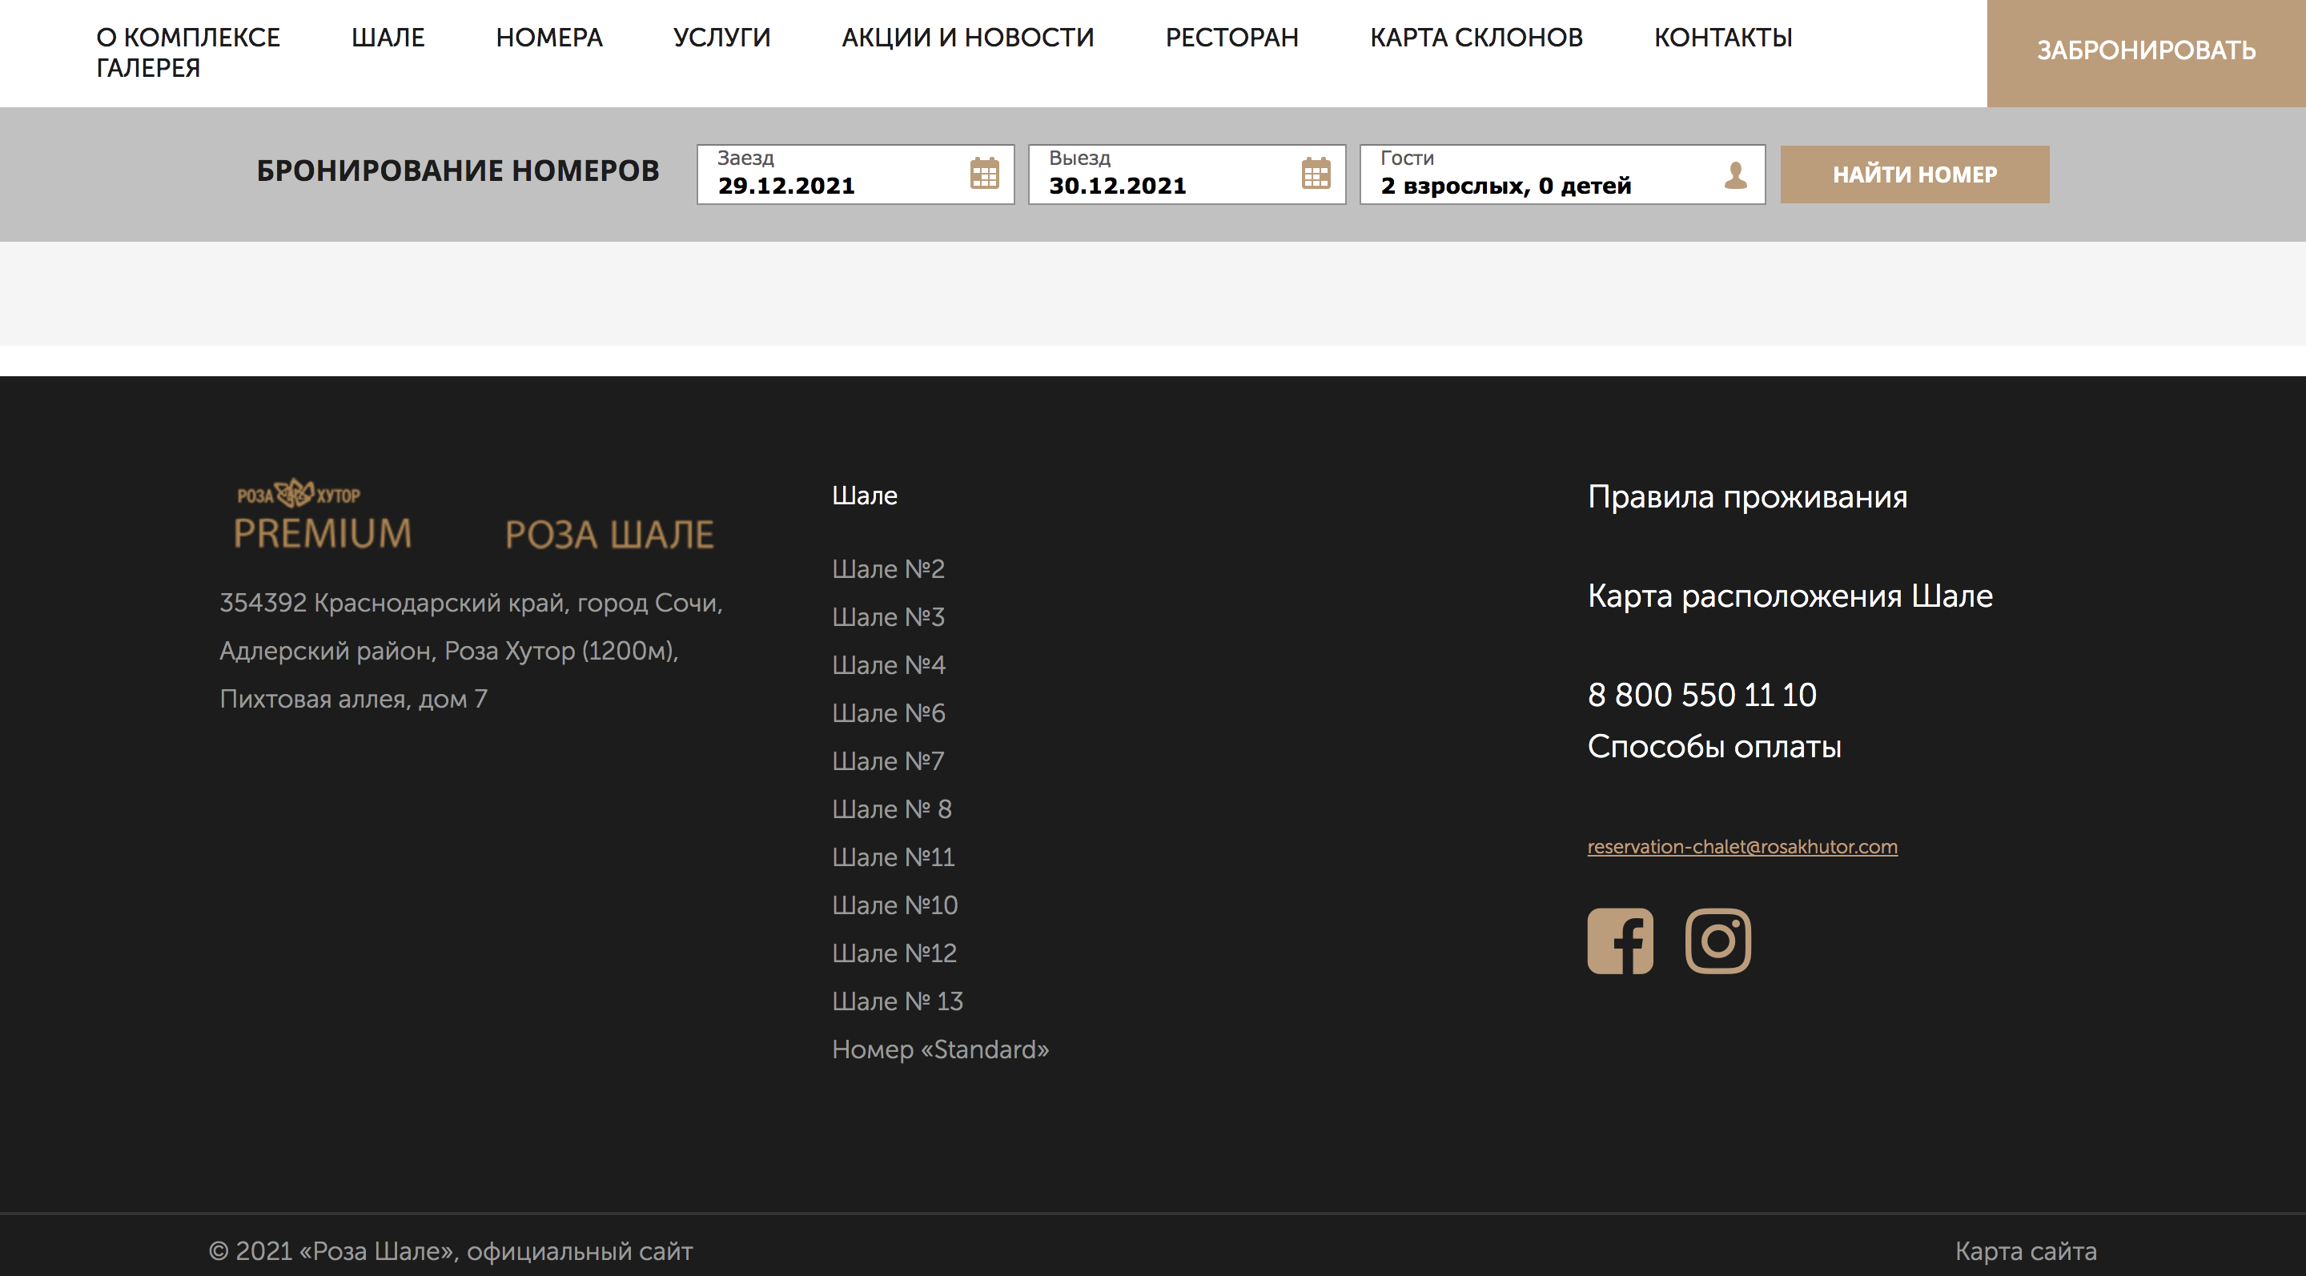The image size is (2306, 1276).
Task: Open the Заезд date field
Action: click(x=833, y=175)
